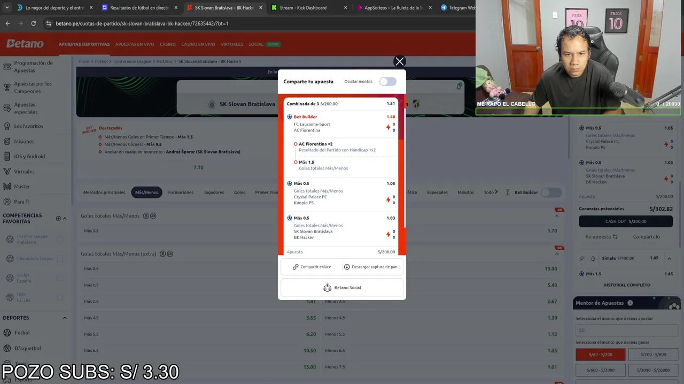Open Master sidebar icon
The image size is (684, 384).
(7, 187)
